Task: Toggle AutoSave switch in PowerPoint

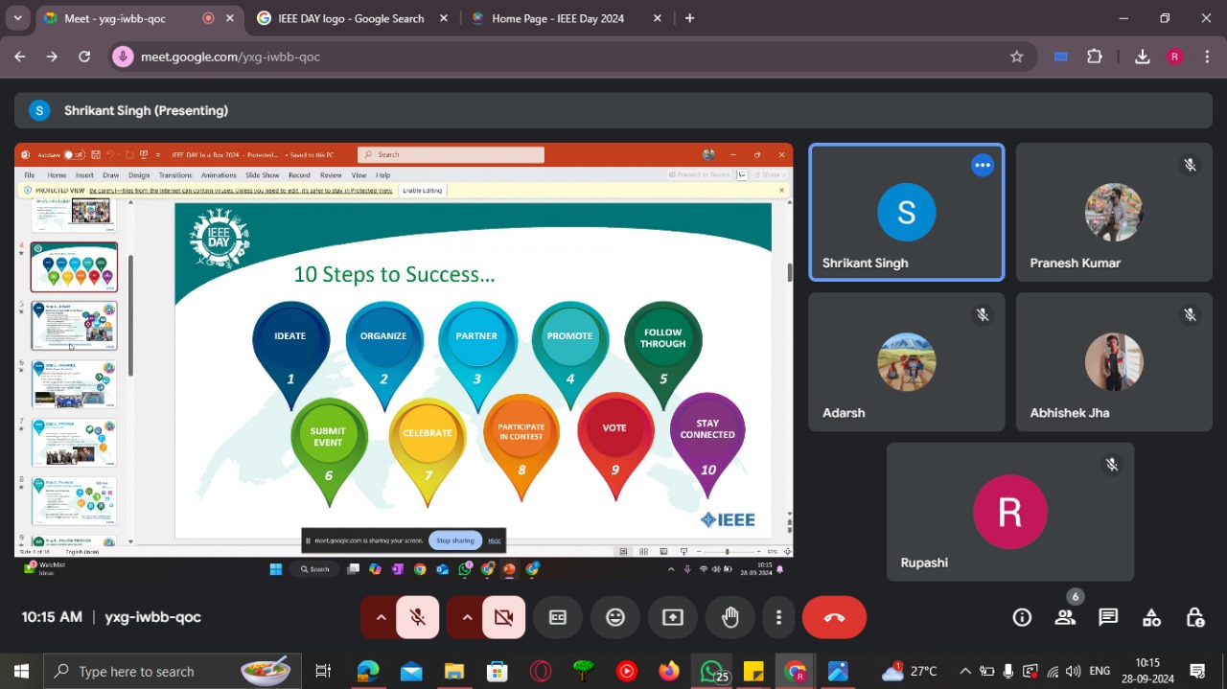Action: pyautogui.click(x=74, y=154)
